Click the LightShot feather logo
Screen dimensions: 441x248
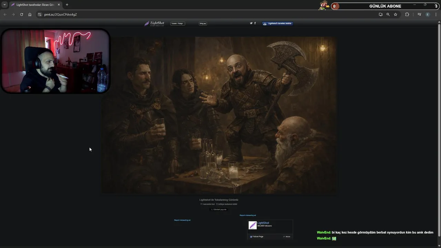click(x=154, y=23)
